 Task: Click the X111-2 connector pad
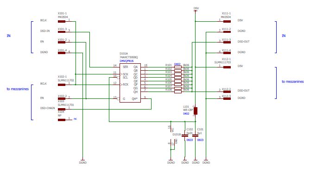pos(227,32)
